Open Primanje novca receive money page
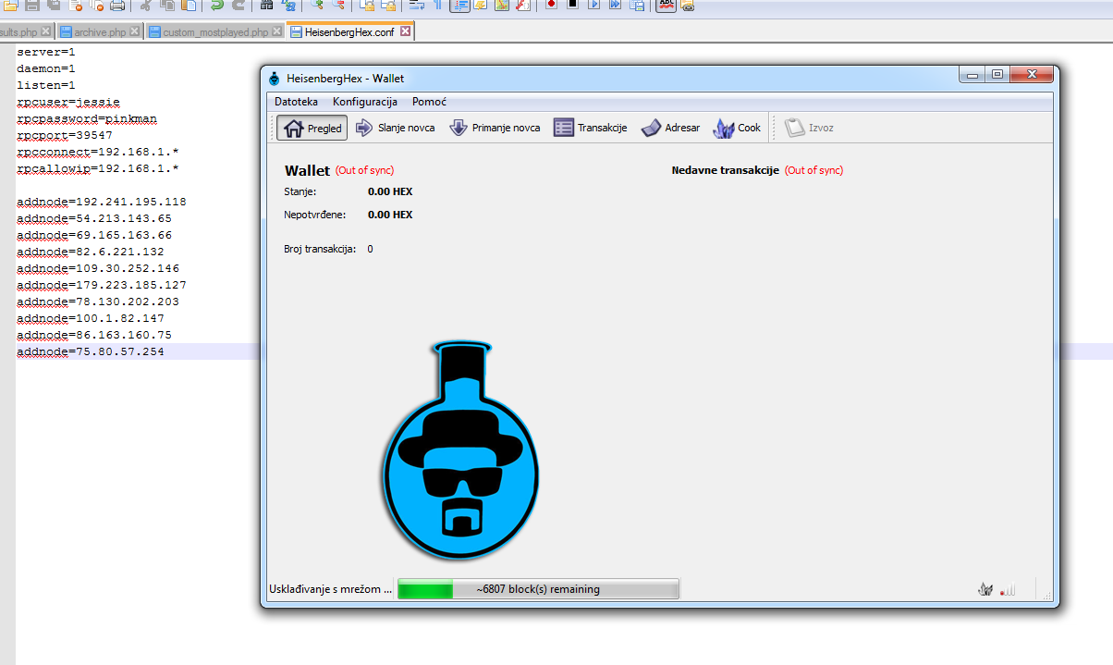Image resolution: width=1113 pixels, height=665 pixels. point(495,128)
